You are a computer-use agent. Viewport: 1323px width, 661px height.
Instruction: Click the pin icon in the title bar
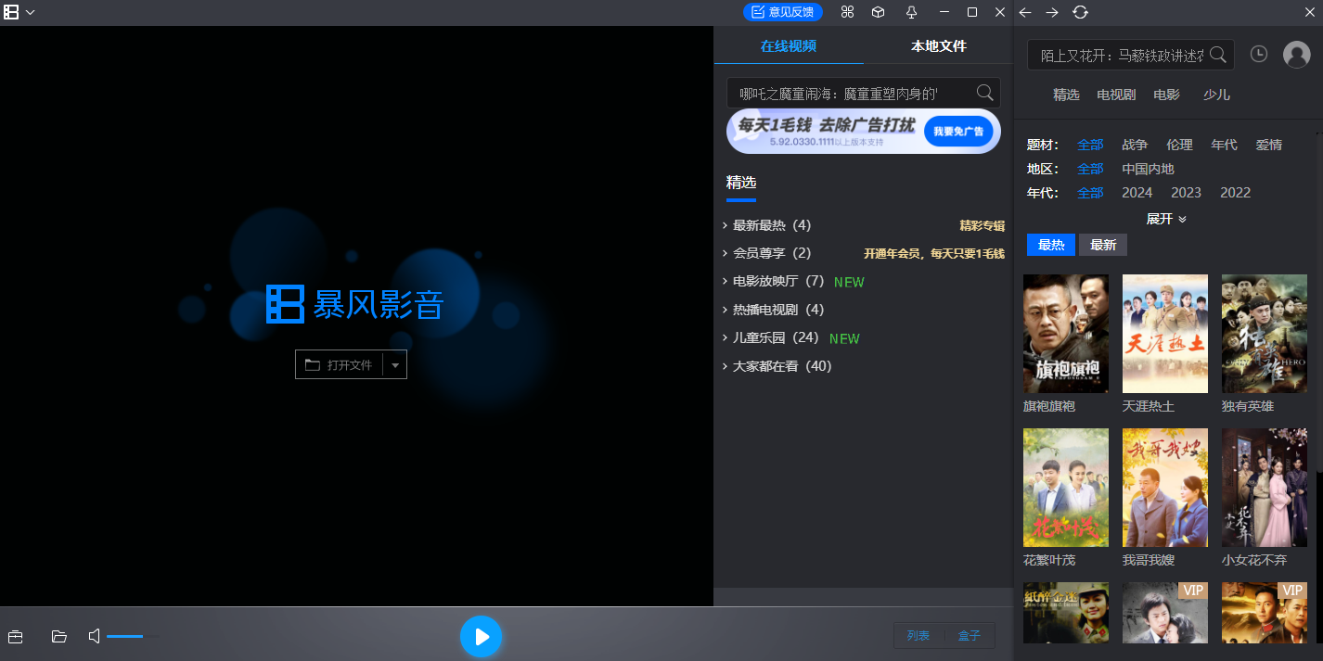(912, 12)
